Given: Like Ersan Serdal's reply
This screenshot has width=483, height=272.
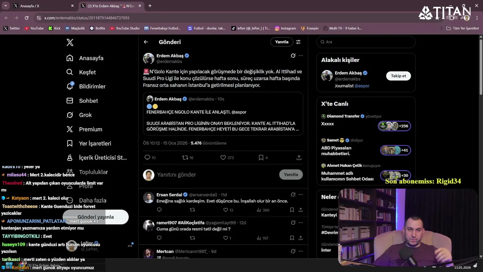Looking at the screenshot, I should [226, 210].
